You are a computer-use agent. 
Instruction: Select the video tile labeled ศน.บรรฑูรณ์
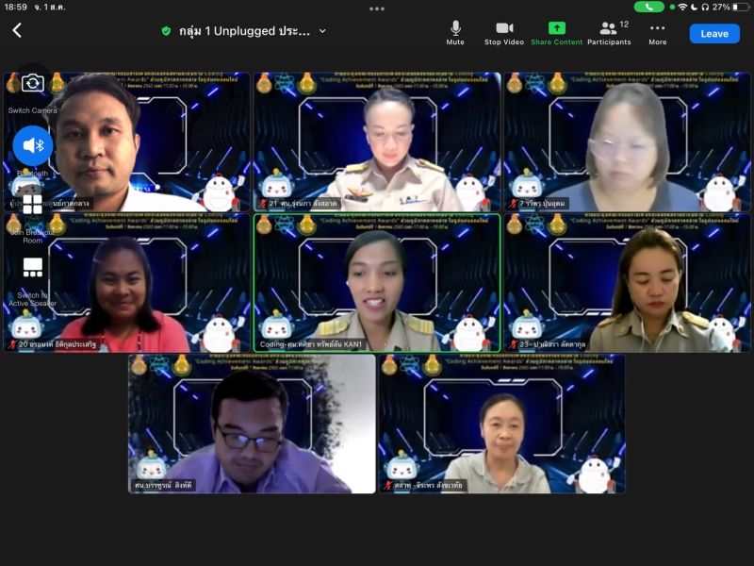click(252, 424)
